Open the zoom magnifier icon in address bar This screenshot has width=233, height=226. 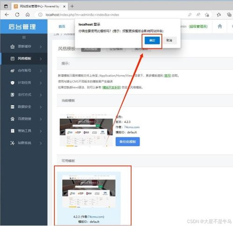190,15
